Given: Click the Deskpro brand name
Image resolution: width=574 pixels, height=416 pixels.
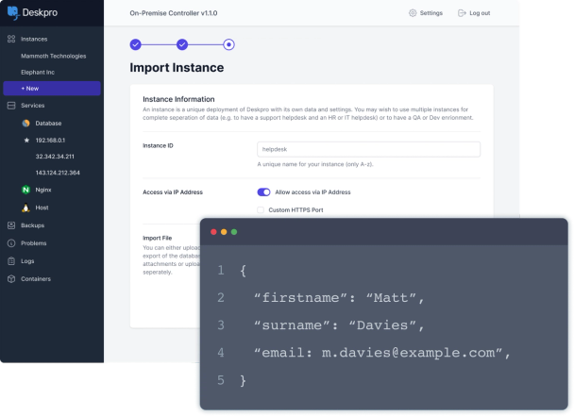Looking at the screenshot, I should (40, 13).
